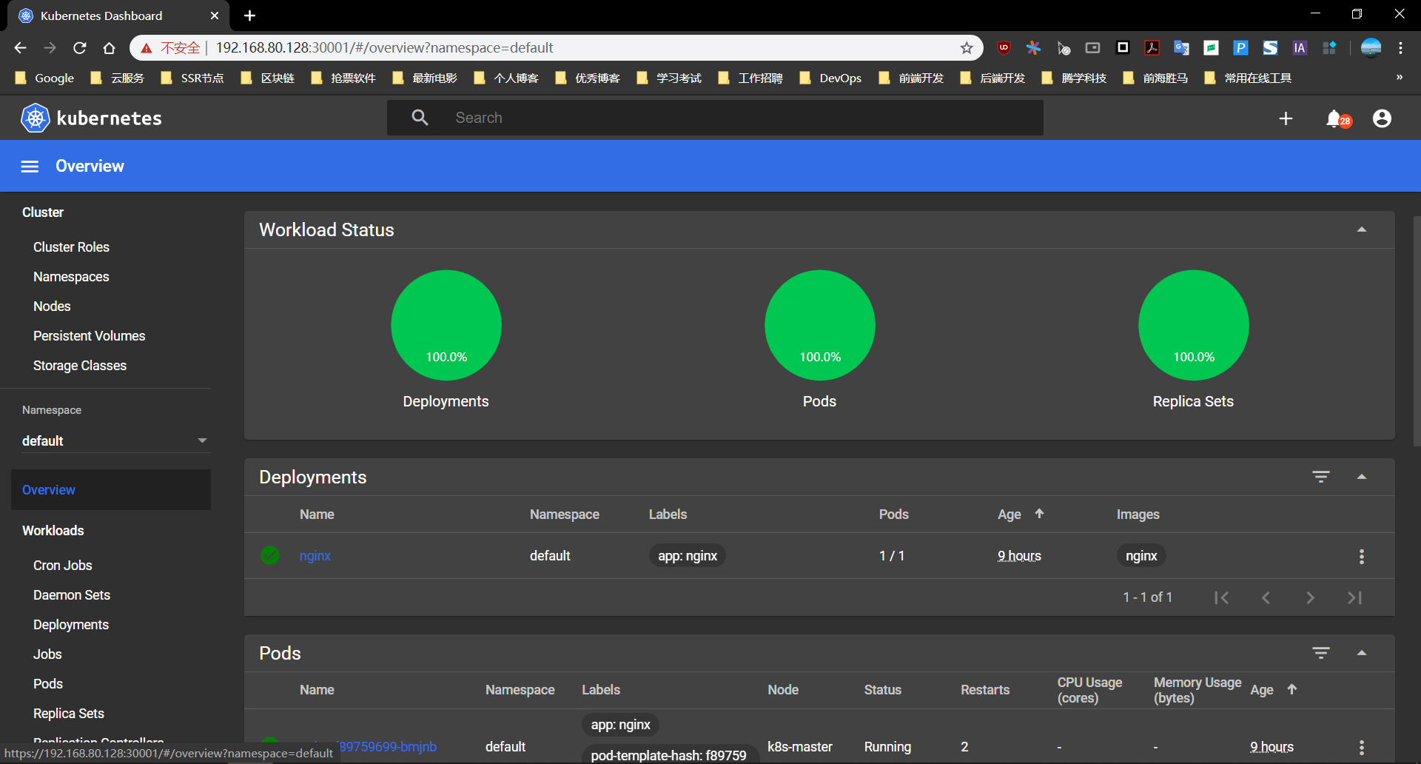Image resolution: width=1421 pixels, height=764 pixels.
Task: Click the Cluster heading in sidebar
Action: coord(43,212)
